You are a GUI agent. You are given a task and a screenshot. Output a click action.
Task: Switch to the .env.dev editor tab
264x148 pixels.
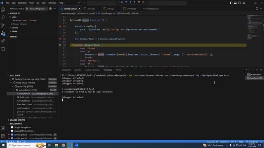click(x=91, y=9)
